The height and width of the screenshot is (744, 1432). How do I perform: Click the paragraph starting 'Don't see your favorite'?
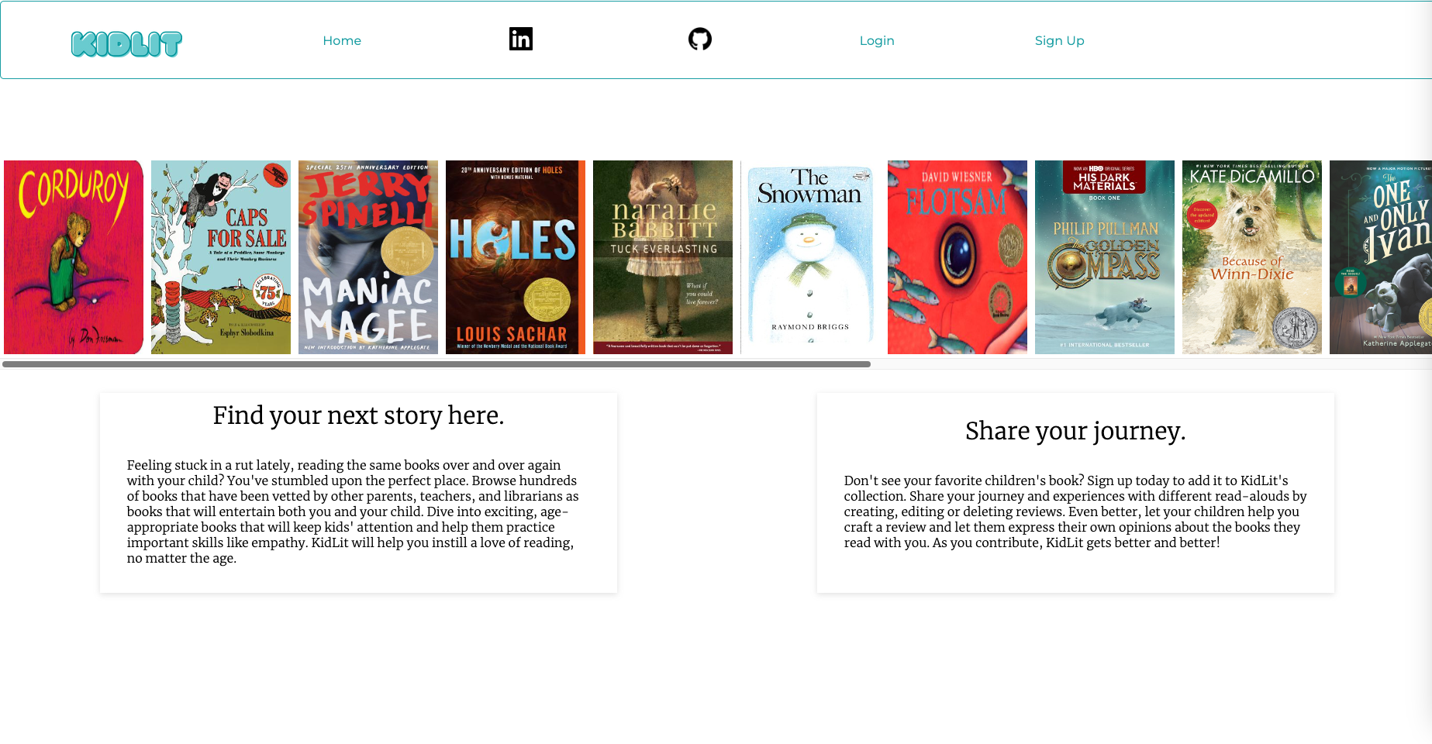tap(1075, 511)
